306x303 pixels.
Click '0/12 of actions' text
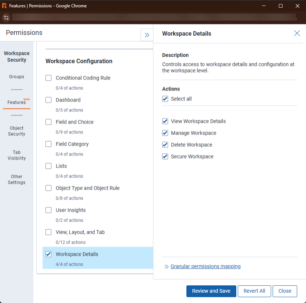point(71,242)
